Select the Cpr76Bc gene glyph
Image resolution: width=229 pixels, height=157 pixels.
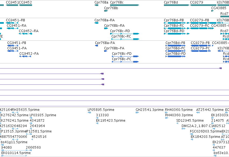point(125,5)
